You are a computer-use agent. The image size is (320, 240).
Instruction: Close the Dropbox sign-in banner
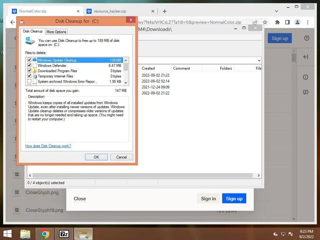tap(80, 198)
